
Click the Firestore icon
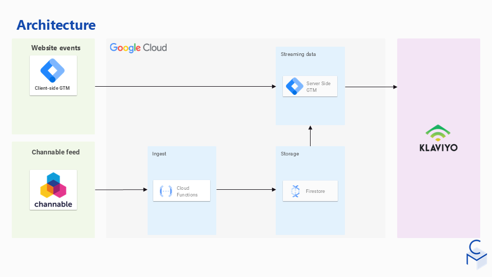pyautogui.click(x=295, y=191)
